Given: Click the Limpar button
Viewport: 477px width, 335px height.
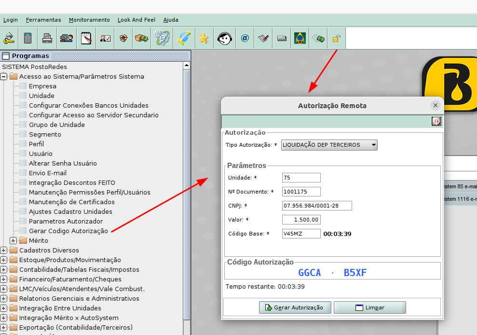Looking at the screenshot, I should coord(369,307).
